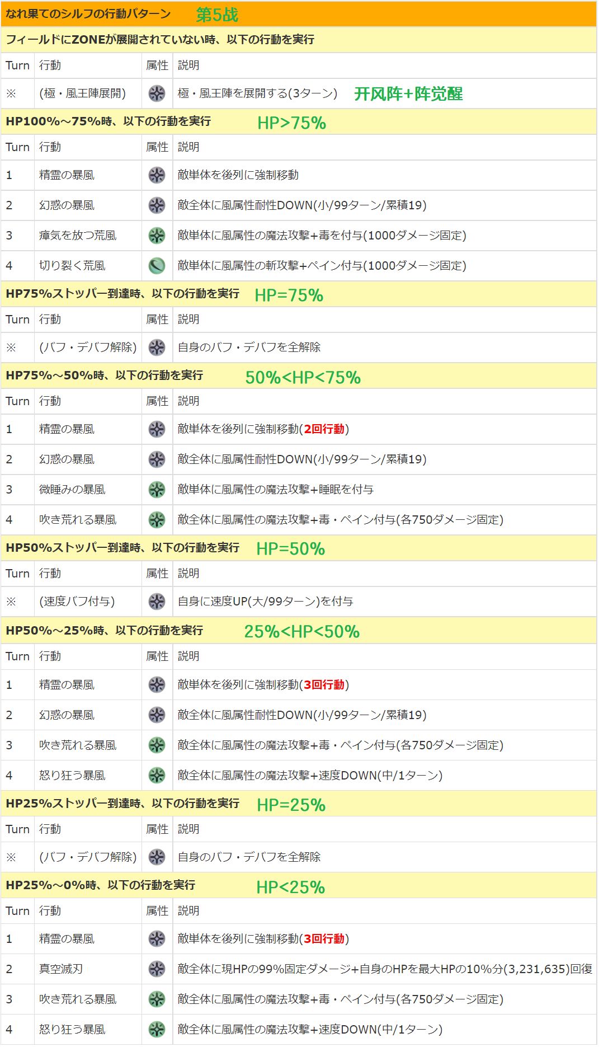The height and width of the screenshot is (1047, 599).
Task: Click 幻惑の暴風 icon in the HP50%～25% section
Action: coord(157,715)
